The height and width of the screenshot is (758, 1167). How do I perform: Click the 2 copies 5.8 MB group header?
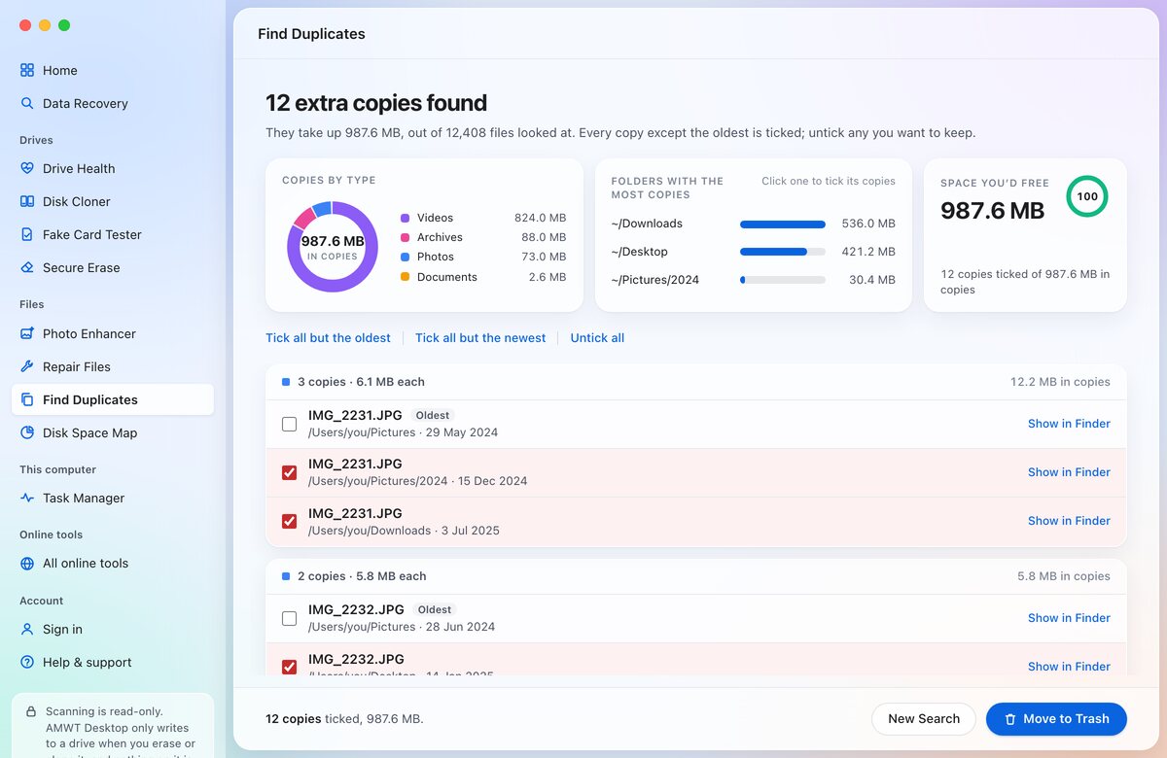tap(695, 576)
